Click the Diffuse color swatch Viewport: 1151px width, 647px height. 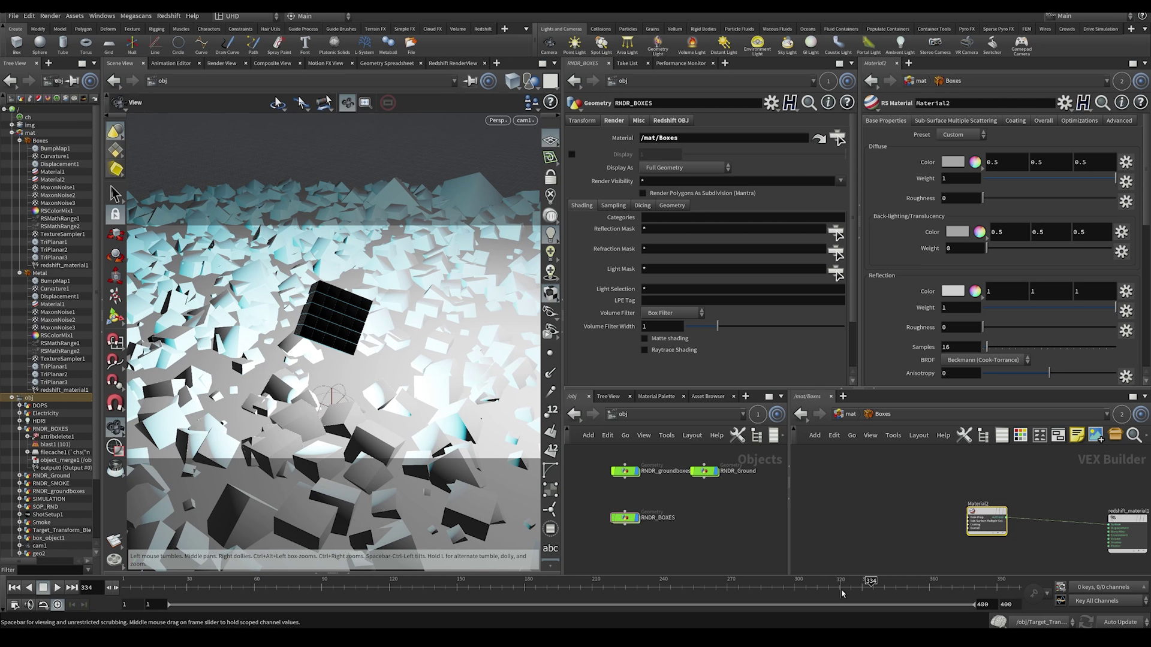pyautogui.click(x=953, y=162)
